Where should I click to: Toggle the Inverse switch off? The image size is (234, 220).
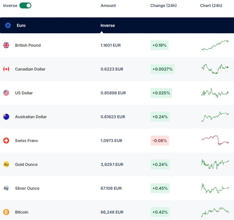(x=25, y=5)
